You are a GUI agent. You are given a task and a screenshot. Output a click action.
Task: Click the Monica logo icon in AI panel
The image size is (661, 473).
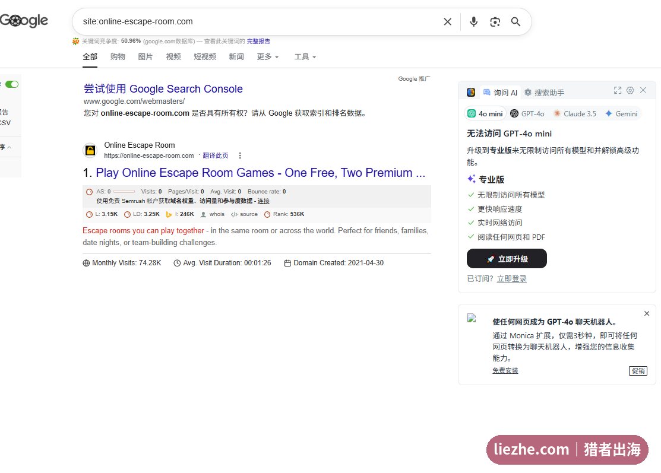(471, 92)
